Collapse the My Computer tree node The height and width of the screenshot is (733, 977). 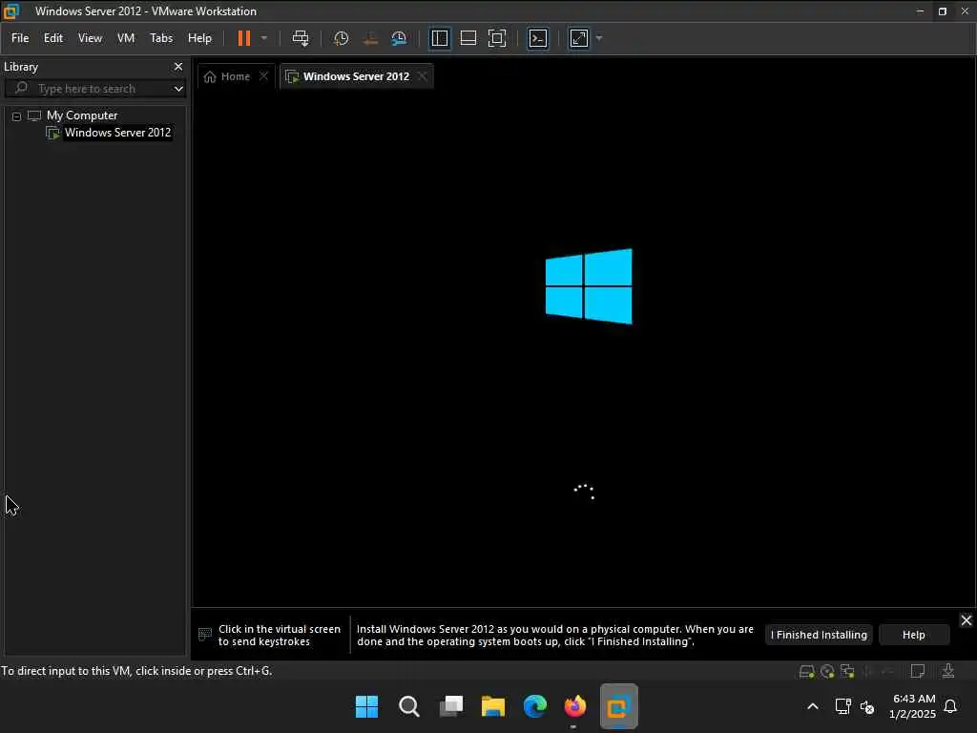pos(17,115)
